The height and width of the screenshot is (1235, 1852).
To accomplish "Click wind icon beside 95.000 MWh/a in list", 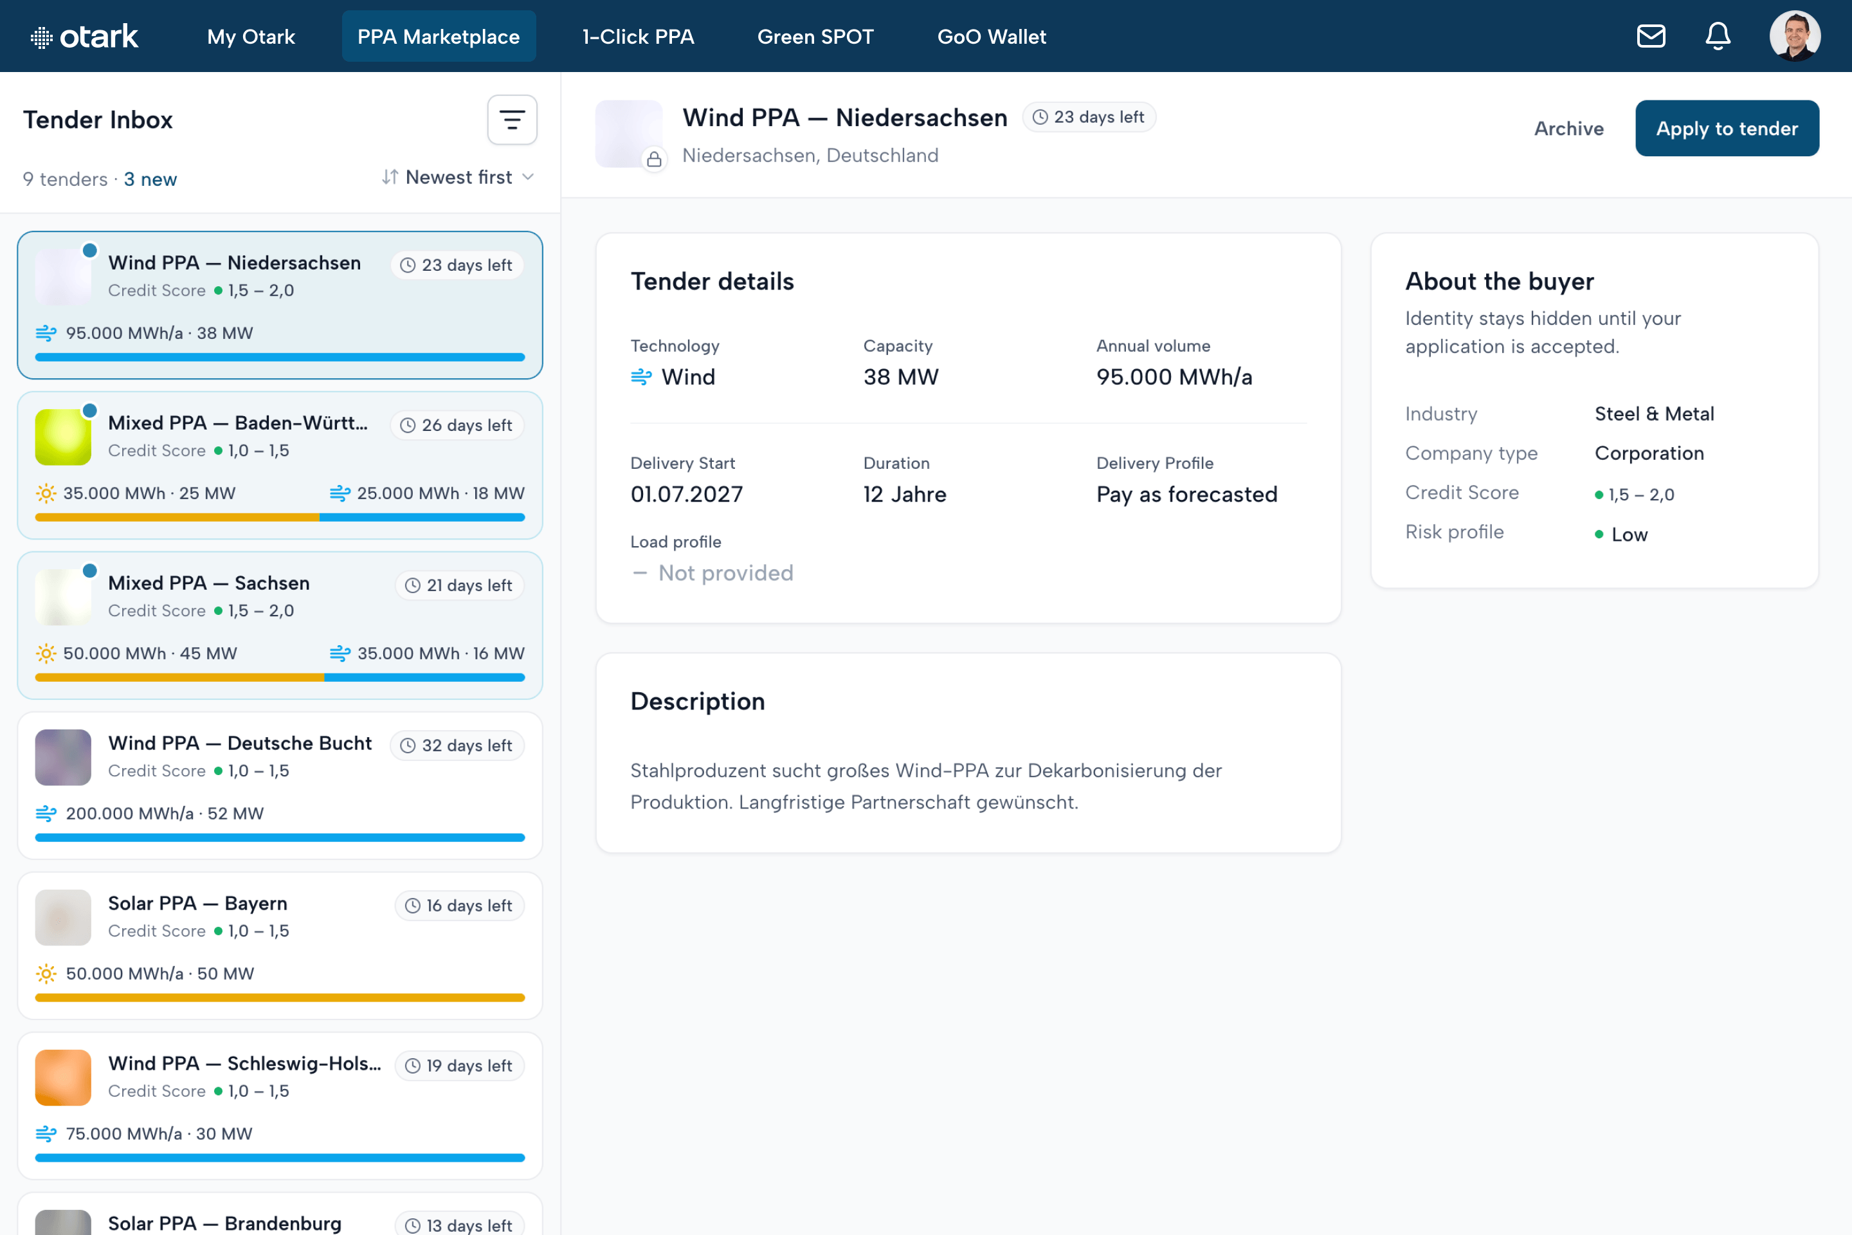I will point(46,333).
